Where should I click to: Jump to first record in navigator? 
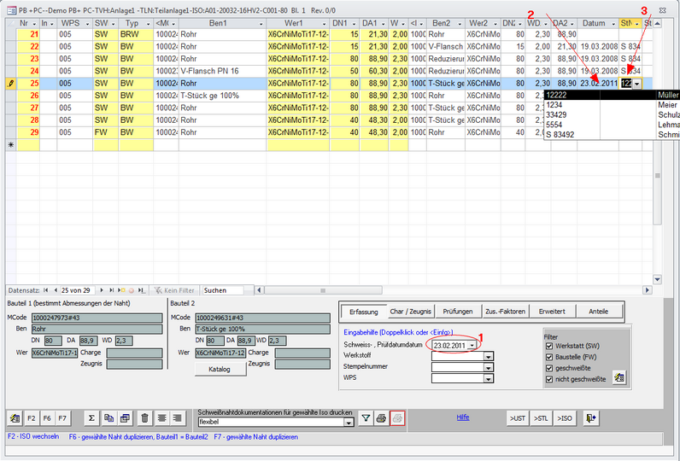45,290
